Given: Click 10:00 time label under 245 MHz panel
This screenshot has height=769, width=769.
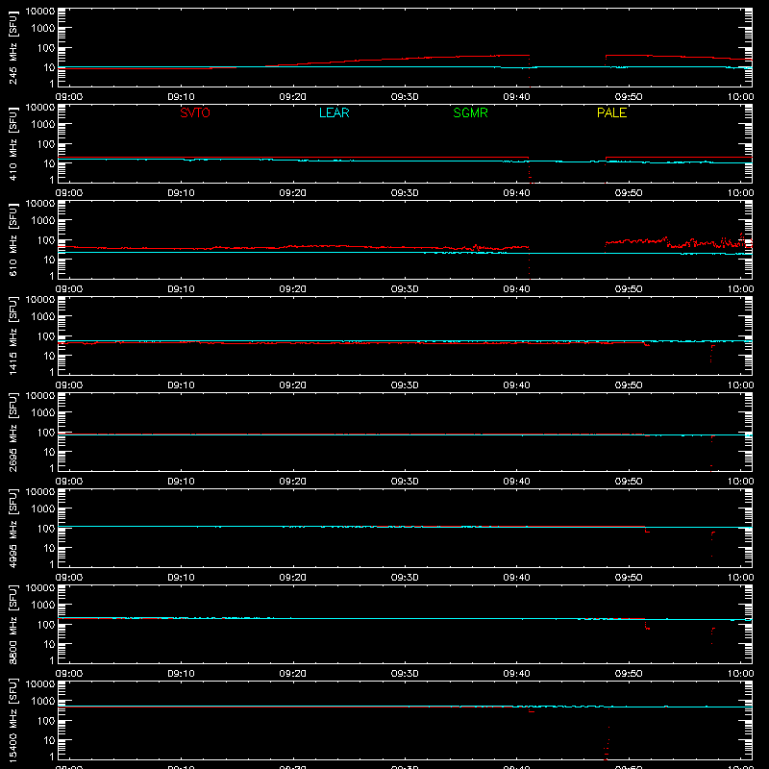Looking at the screenshot, I should (x=740, y=97).
